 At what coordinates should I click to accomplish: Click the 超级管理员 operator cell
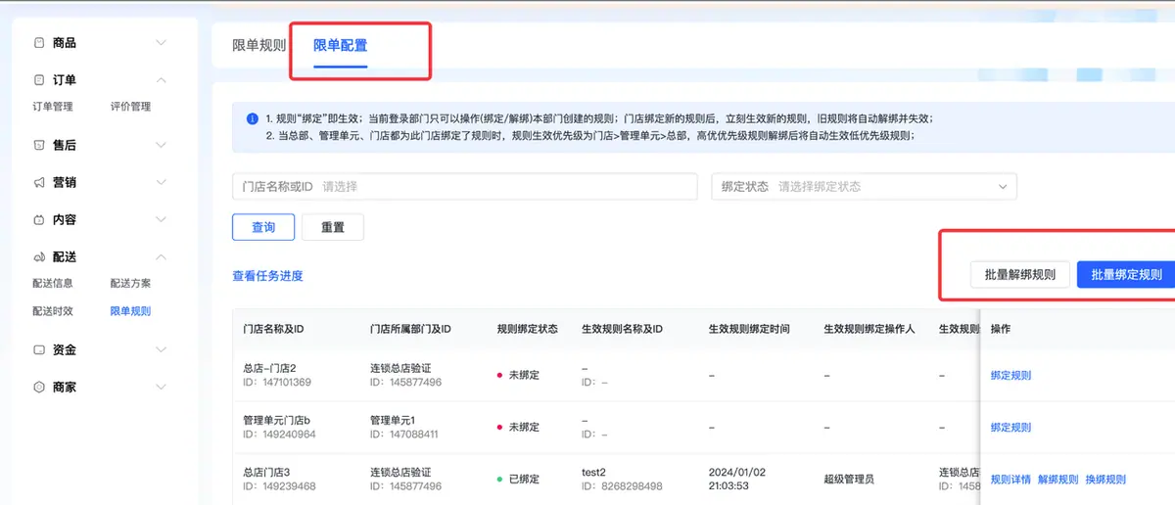coord(849,480)
